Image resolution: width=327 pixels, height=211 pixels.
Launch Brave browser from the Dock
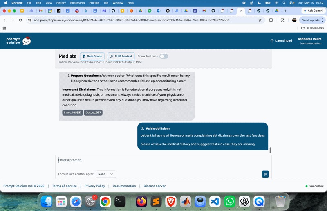coord(171,202)
